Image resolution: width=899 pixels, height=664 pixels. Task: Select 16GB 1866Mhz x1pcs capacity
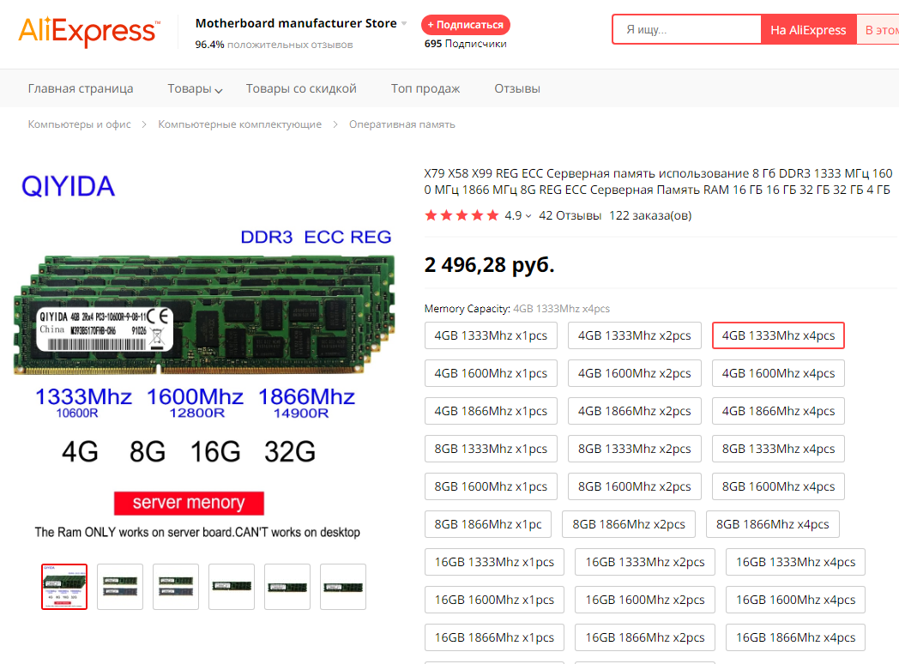(494, 637)
